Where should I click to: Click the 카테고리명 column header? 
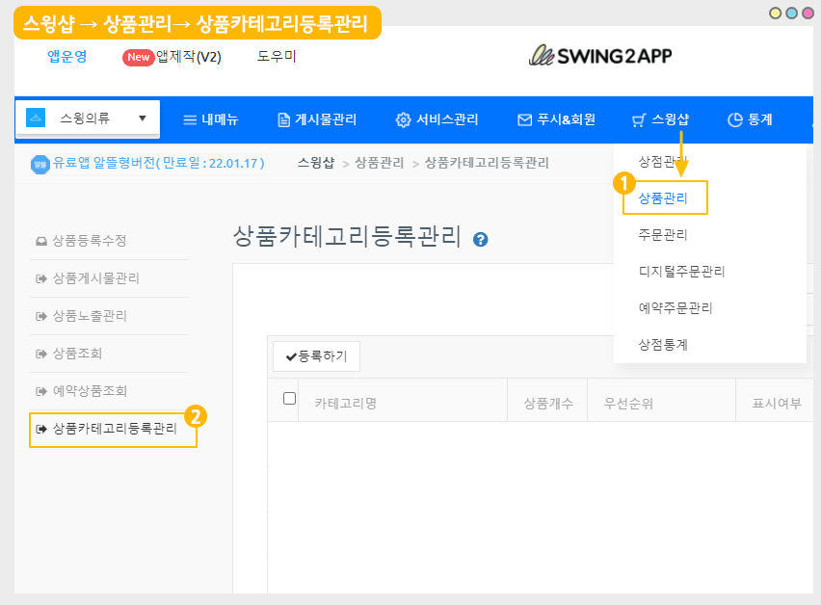[x=346, y=403]
